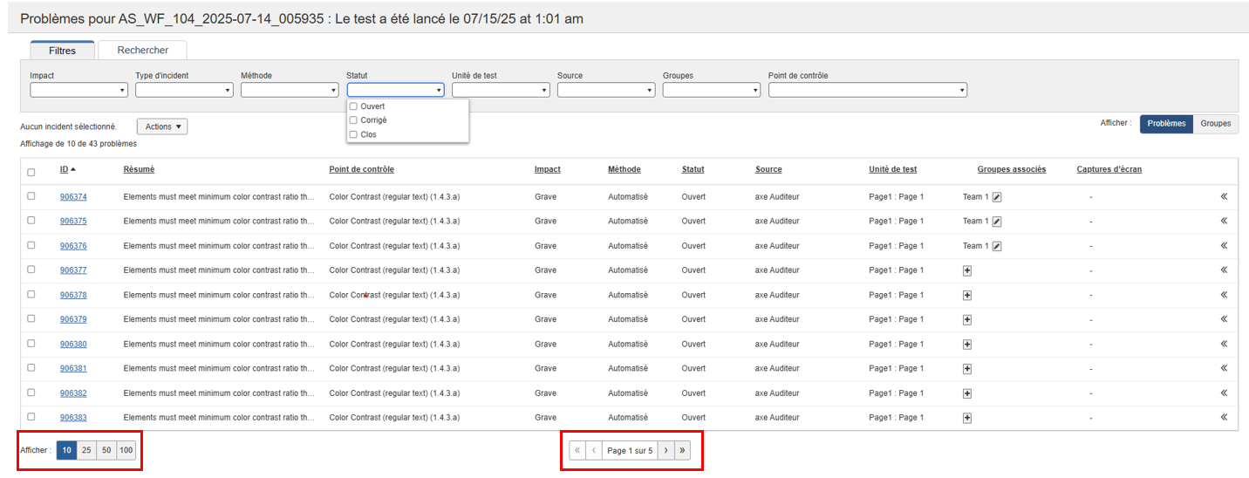Sort table by Statut column header
The height and width of the screenshot is (478, 1249).
point(693,169)
